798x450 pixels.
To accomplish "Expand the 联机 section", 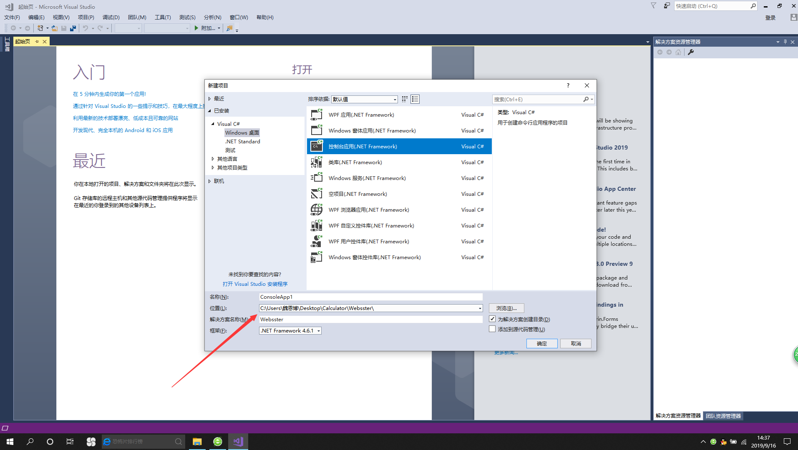I will coord(210,181).
